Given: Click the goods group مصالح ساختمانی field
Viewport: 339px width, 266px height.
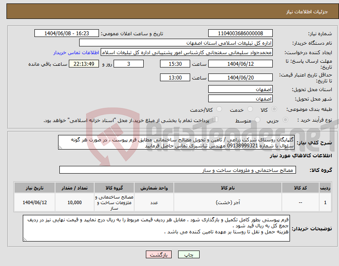Looking at the screenshot, I should 178,170.
